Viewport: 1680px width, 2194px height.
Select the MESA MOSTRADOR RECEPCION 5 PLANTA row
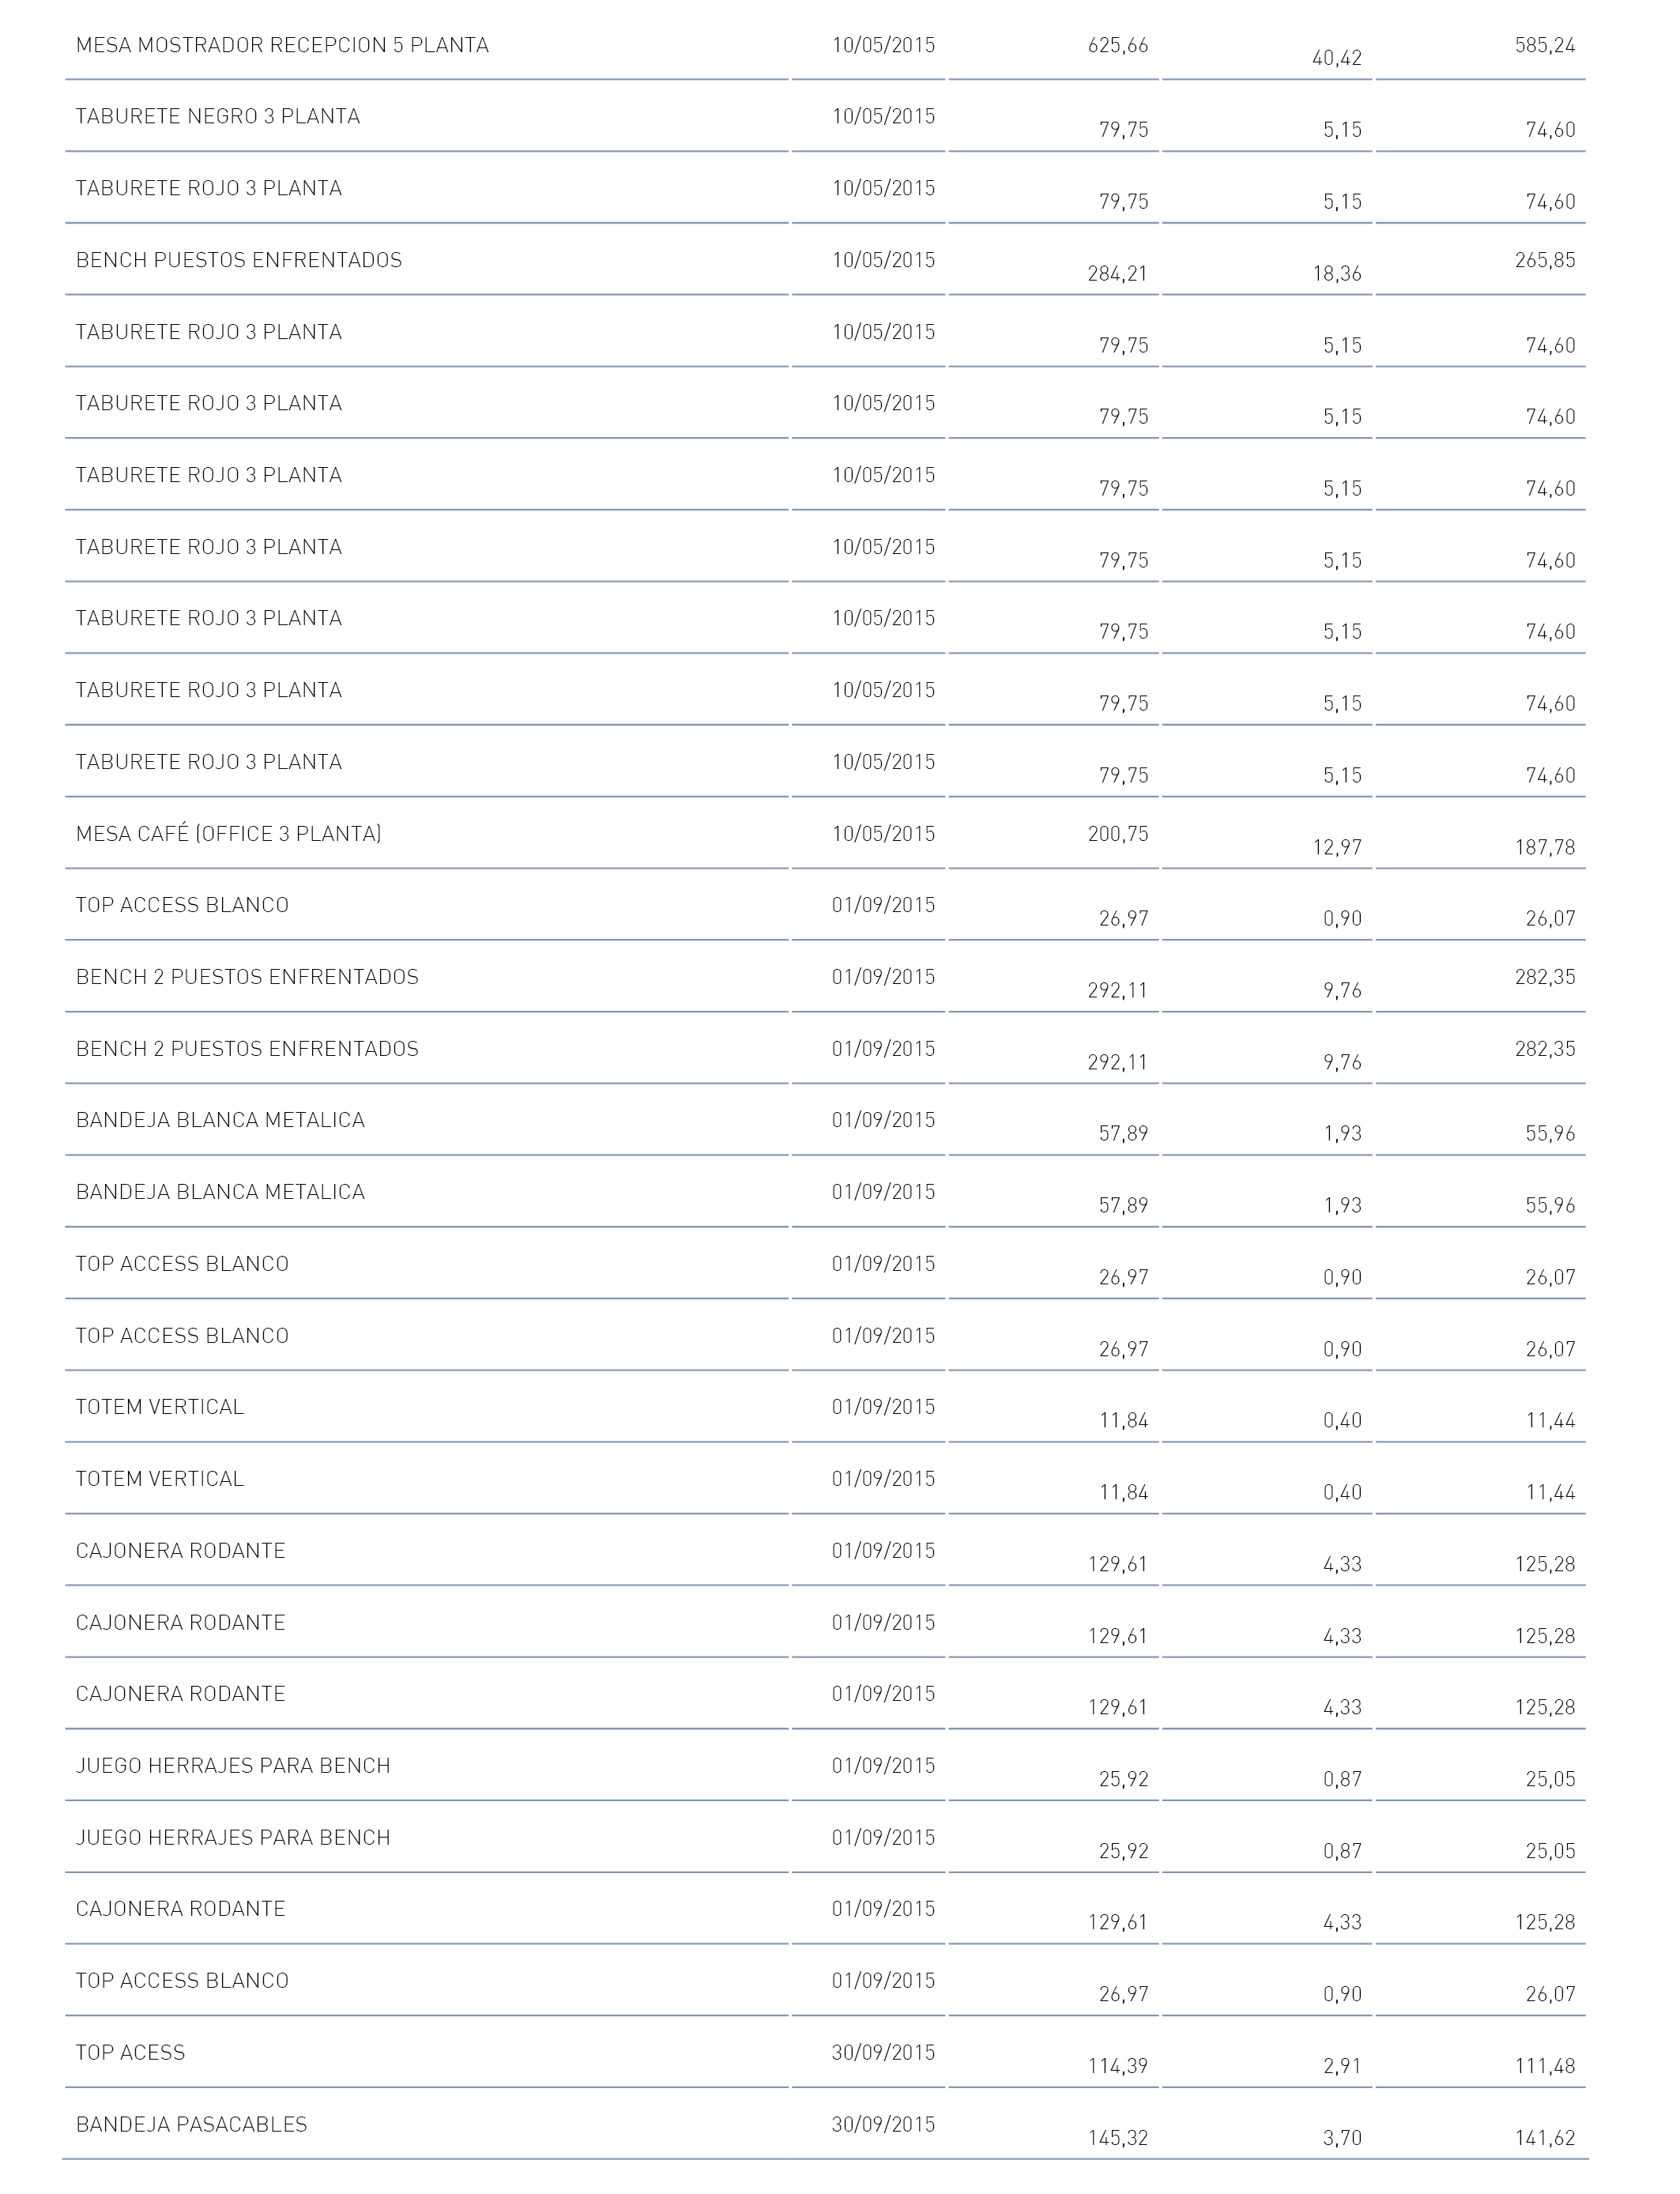[825, 45]
